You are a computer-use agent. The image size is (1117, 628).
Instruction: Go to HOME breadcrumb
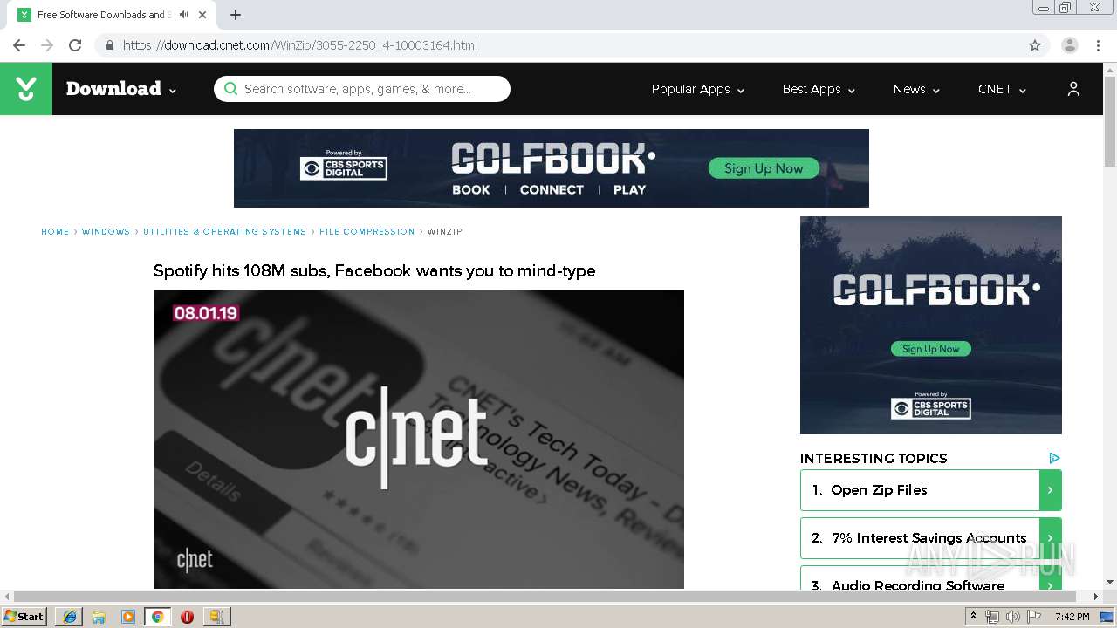pos(55,232)
